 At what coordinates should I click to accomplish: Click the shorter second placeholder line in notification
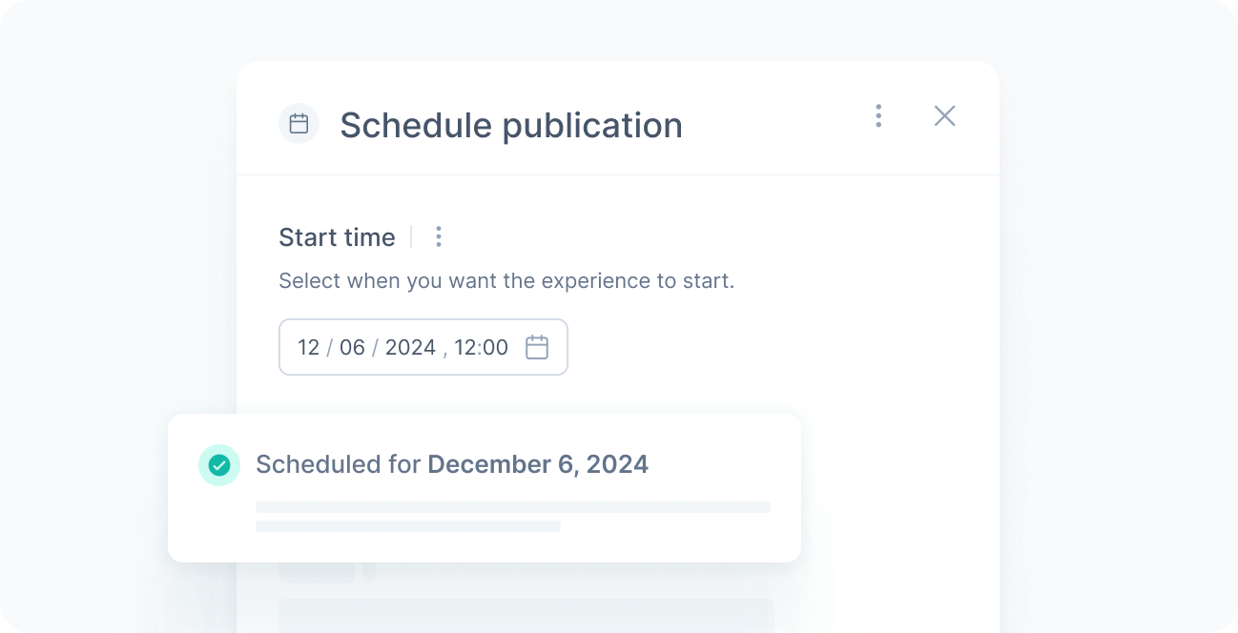pyautogui.click(x=408, y=526)
